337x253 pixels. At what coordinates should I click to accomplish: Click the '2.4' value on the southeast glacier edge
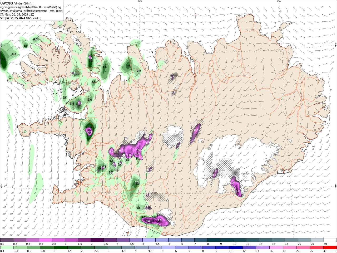point(237,191)
